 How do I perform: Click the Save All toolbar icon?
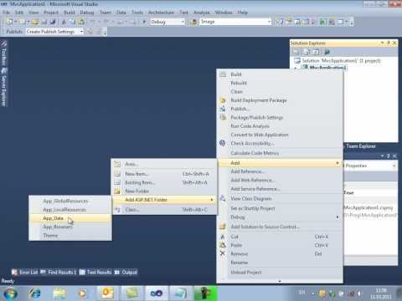point(53,22)
